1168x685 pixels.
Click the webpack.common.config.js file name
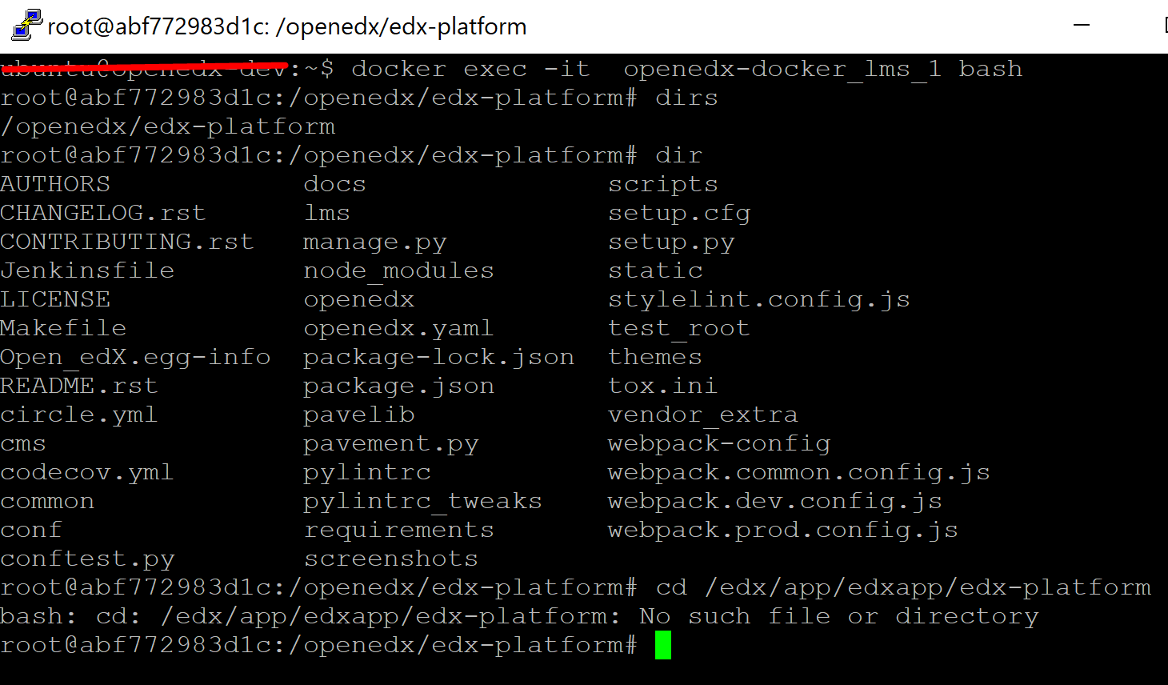(798, 471)
